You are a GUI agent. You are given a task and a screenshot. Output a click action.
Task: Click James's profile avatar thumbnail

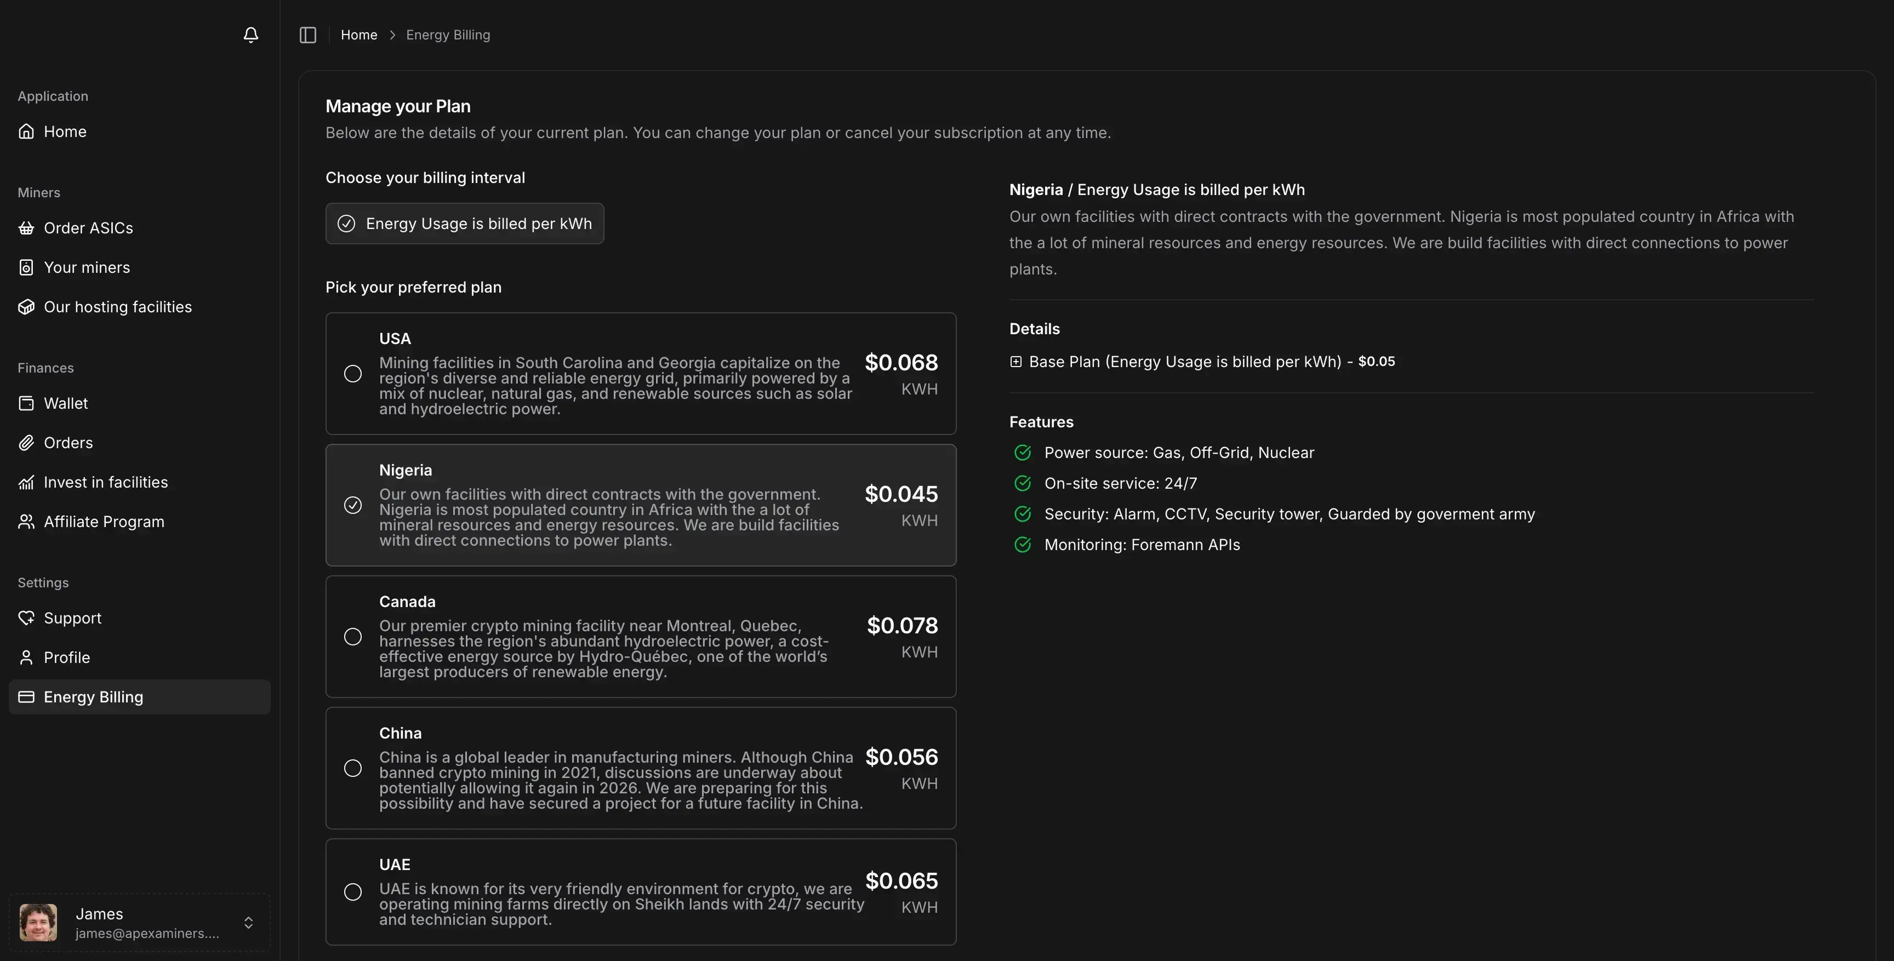point(38,923)
